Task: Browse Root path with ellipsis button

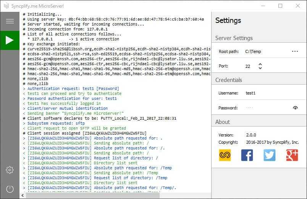Action: (x=295, y=51)
